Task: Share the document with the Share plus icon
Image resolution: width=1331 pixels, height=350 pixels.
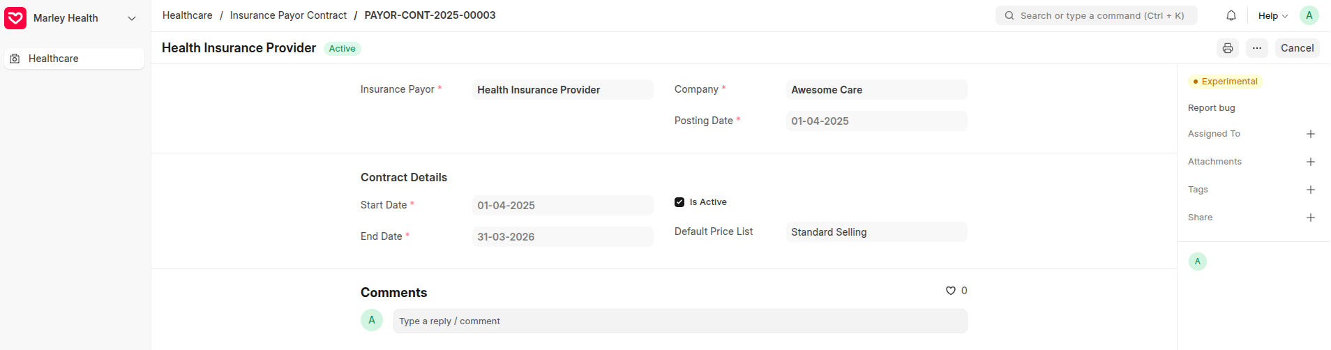Action: click(1311, 218)
